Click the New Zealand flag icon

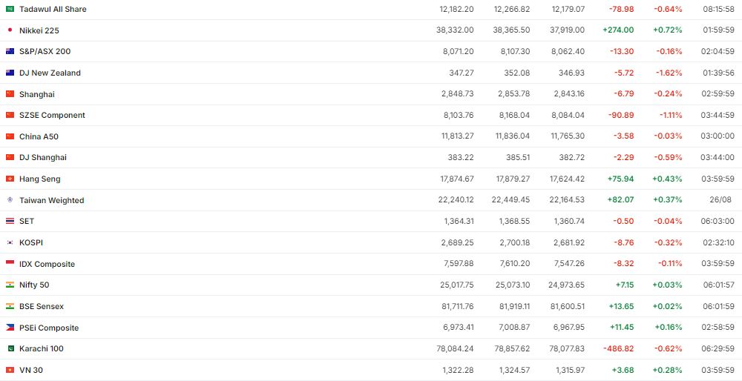click(x=10, y=73)
